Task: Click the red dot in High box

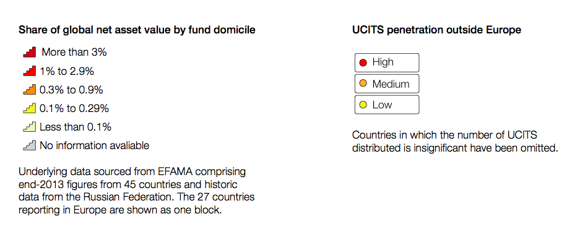Action: click(x=363, y=62)
